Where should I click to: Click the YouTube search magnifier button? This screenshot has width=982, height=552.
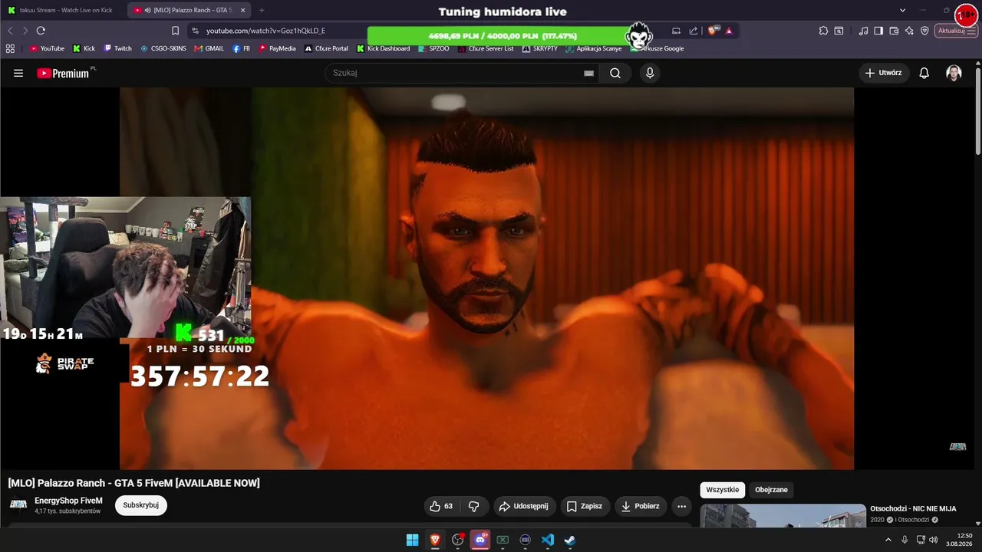615,73
